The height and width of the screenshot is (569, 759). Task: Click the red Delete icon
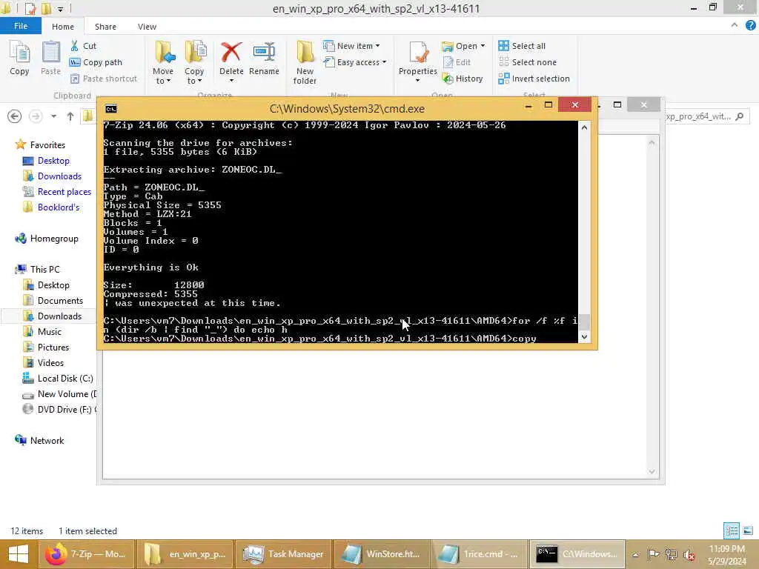(x=231, y=53)
